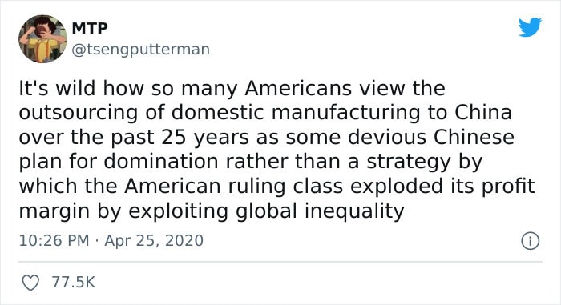Click "global inequality" in the tweet
The height and width of the screenshot is (305, 561).
(320, 211)
